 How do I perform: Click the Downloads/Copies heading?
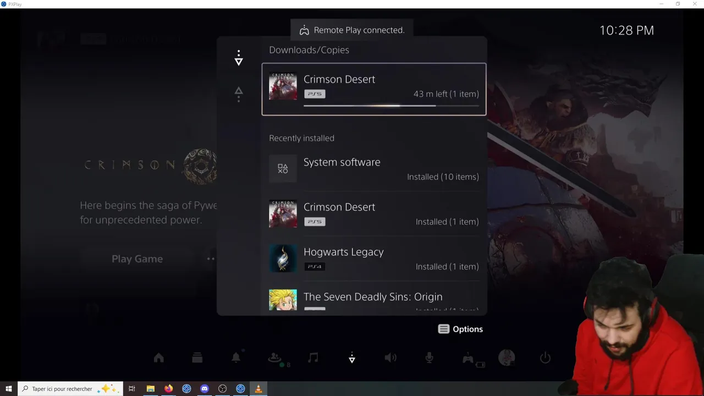(309, 50)
